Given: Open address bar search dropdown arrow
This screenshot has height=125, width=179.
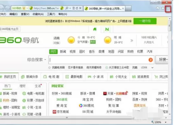Looking at the screenshot, I should click(70, 8).
